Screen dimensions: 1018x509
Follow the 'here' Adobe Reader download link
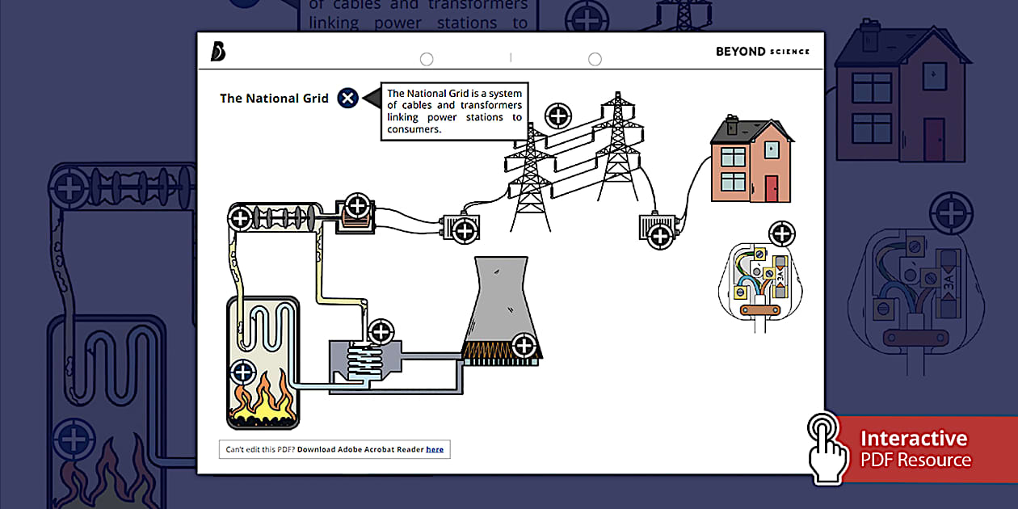pyautogui.click(x=435, y=449)
